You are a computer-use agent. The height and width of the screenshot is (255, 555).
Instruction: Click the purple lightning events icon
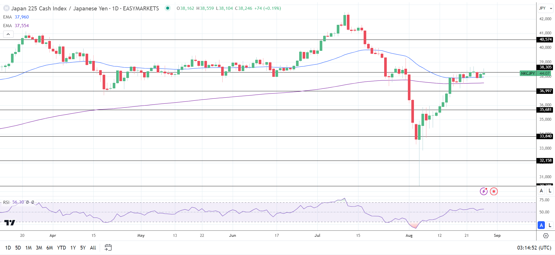click(484, 191)
